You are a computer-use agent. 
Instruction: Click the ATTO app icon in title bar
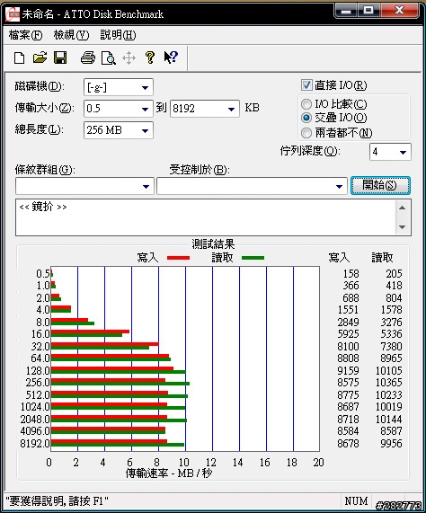point(13,14)
